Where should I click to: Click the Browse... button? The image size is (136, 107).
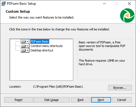(x=120, y=88)
